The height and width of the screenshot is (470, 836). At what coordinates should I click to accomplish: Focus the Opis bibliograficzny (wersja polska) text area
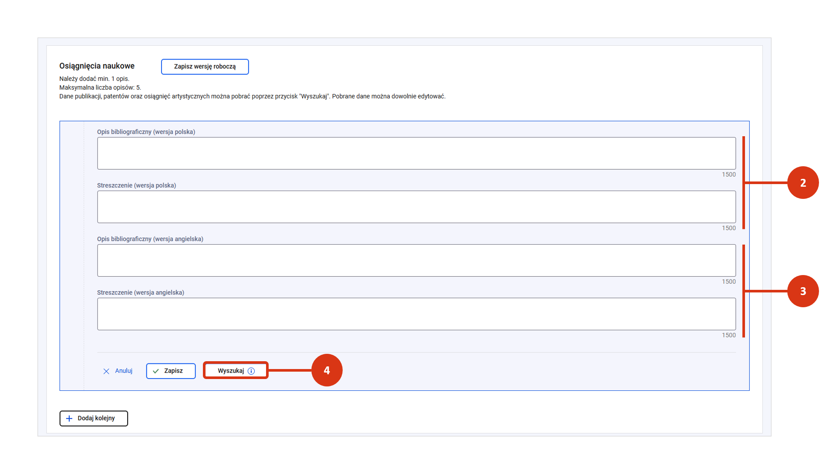click(x=416, y=153)
